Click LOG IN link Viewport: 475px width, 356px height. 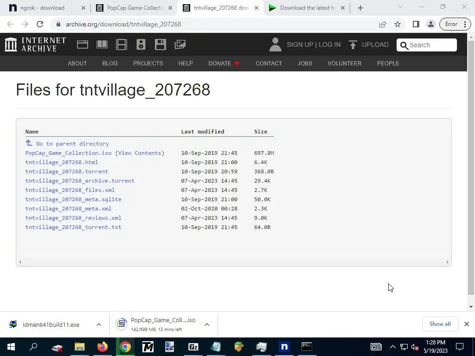[x=330, y=45]
